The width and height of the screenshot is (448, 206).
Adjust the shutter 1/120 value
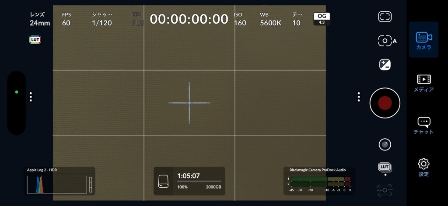click(x=102, y=19)
